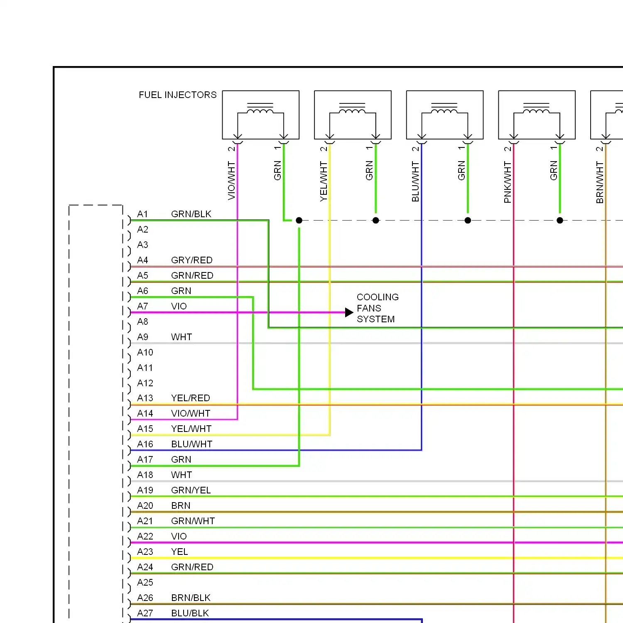Select connector pin label A16

pyautogui.click(x=145, y=444)
